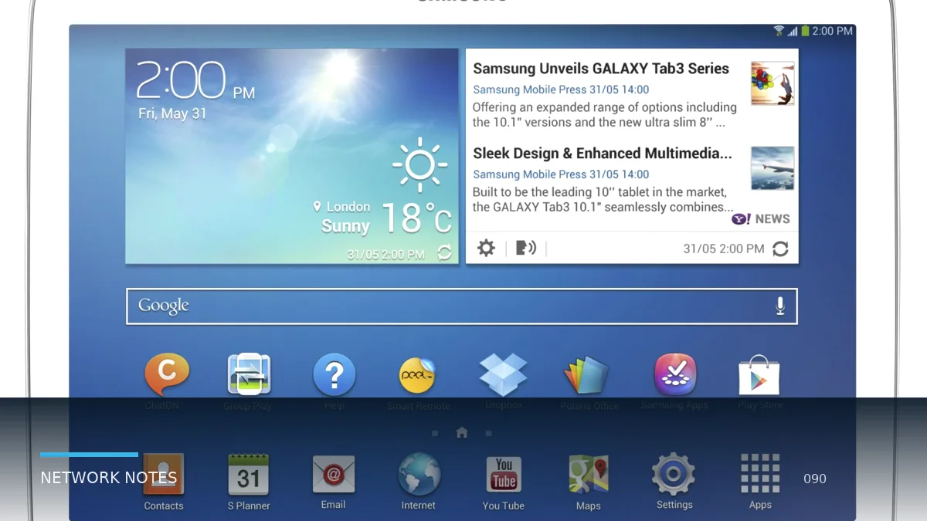Image resolution: width=927 pixels, height=521 pixels.
Task: Open the airplane wing news thumbnail
Action: [772, 168]
